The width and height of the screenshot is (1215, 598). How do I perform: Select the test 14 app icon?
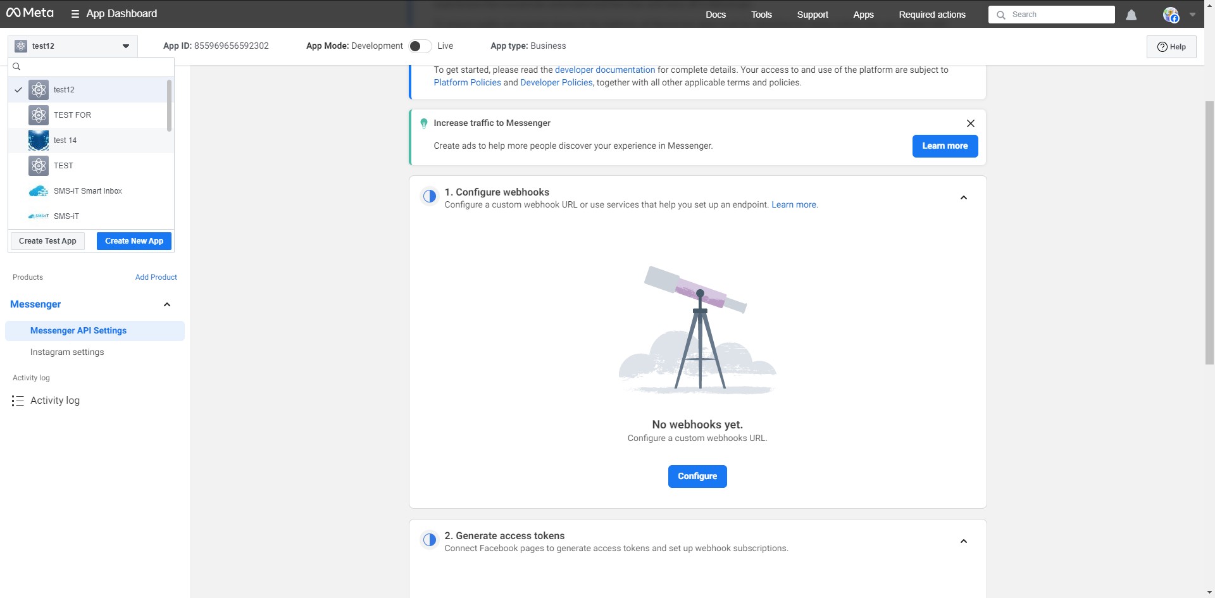coord(39,140)
